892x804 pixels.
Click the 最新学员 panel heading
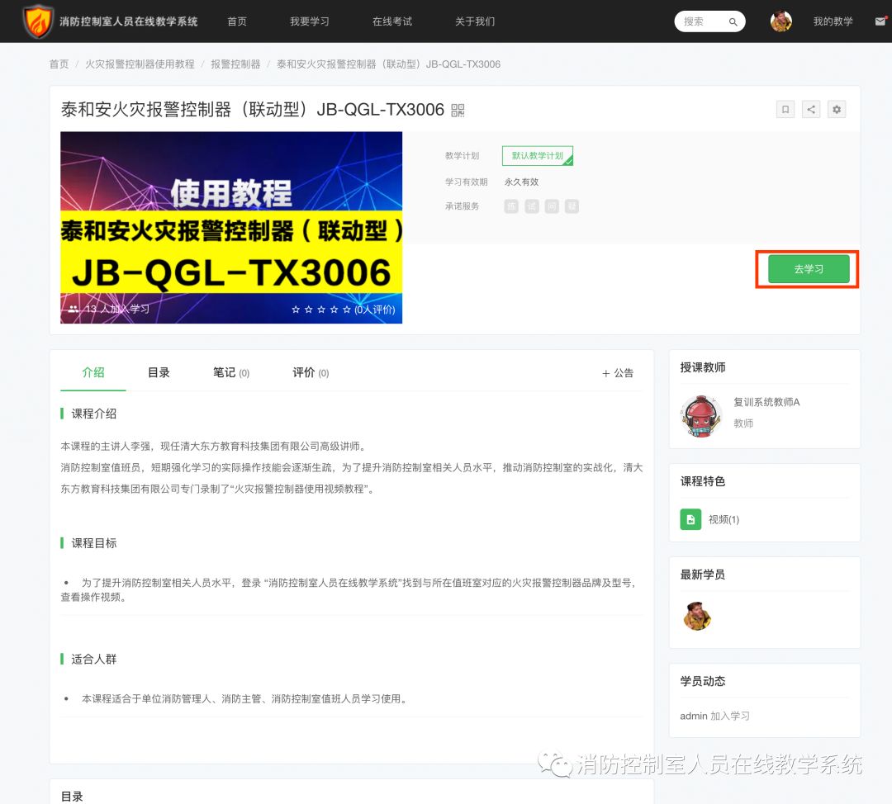[703, 575]
